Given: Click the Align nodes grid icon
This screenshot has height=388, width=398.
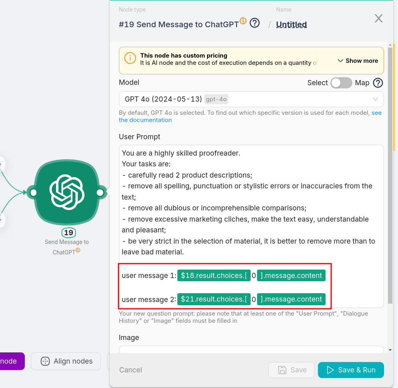Looking at the screenshot, I should [45, 361].
